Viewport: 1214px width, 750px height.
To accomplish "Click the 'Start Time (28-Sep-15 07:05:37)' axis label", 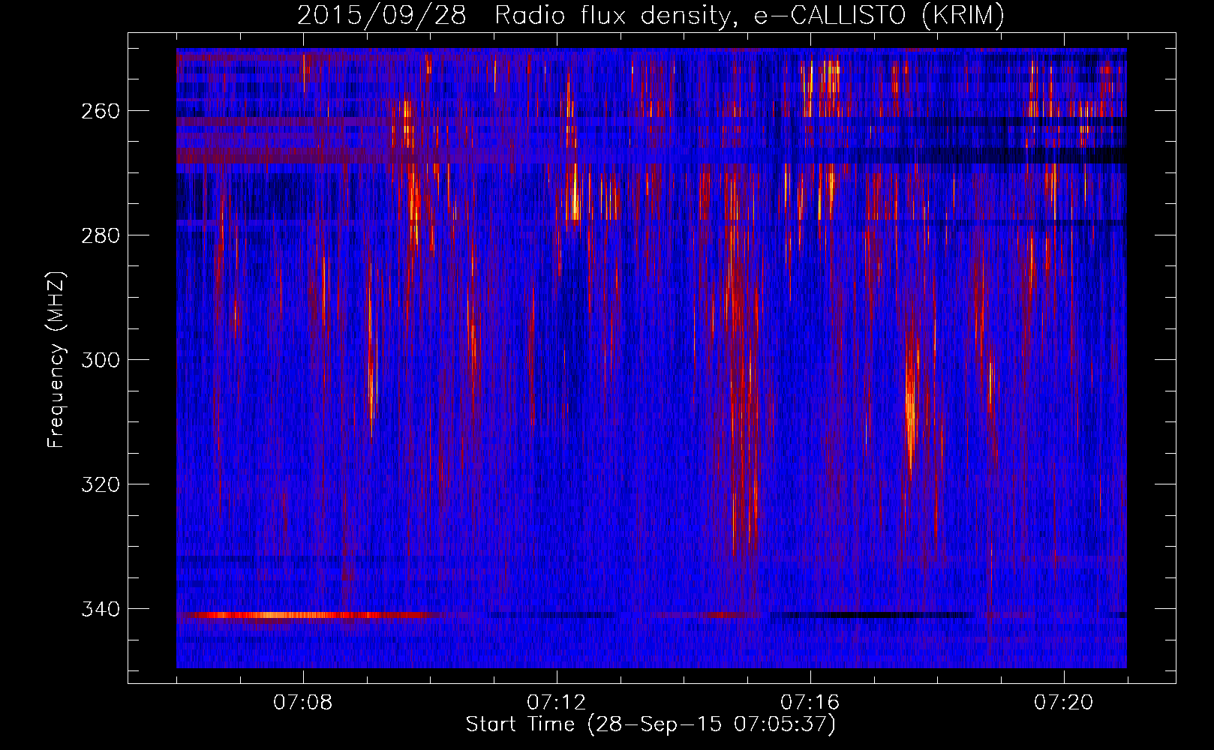I will [x=651, y=724].
